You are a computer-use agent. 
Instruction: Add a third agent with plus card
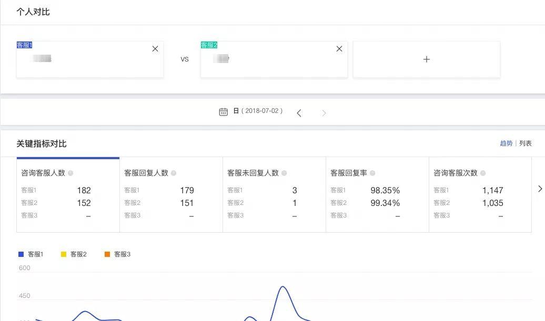pyautogui.click(x=426, y=59)
